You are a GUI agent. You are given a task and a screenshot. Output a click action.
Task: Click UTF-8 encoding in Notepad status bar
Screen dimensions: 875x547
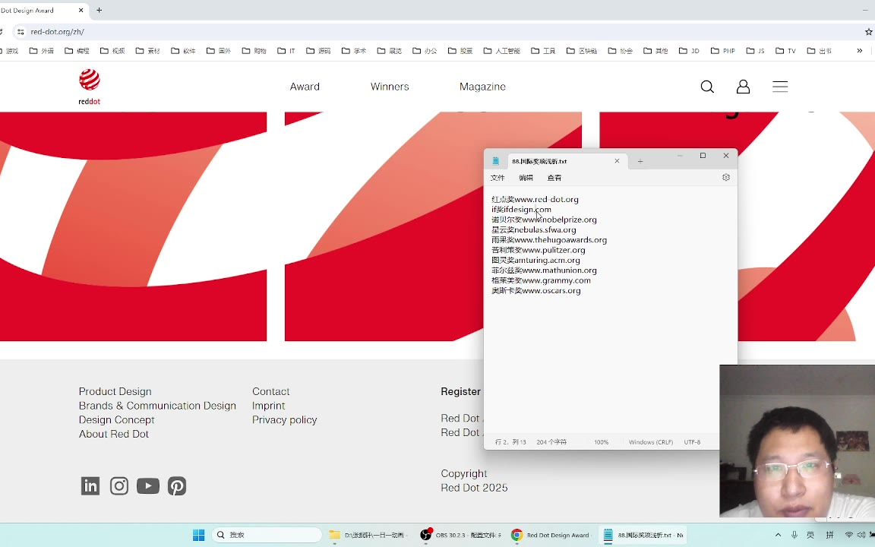pyautogui.click(x=692, y=442)
